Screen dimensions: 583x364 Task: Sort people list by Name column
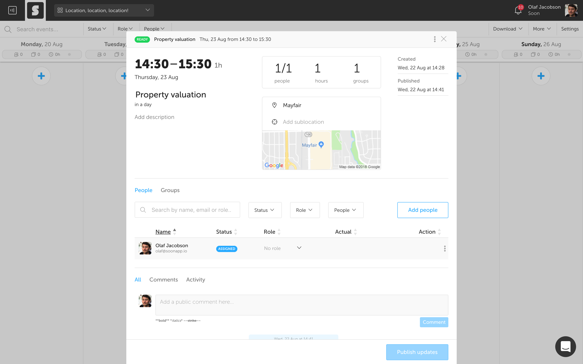click(163, 232)
